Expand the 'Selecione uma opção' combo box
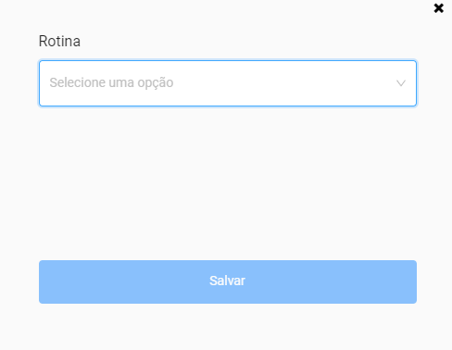The height and width of the screenshot is (350, 452). tap(228, 83)
